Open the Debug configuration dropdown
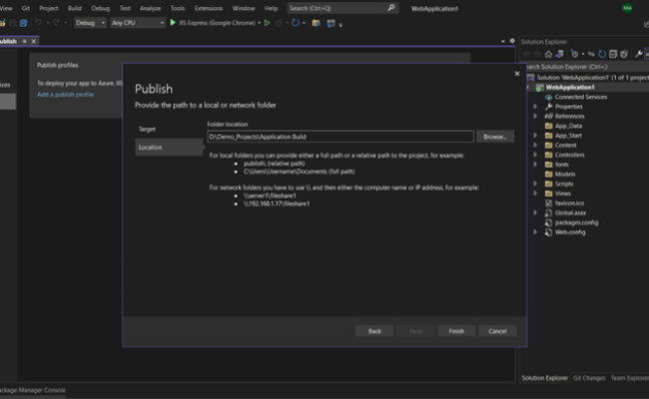Viewport: 649px width, 399px height. (90, 23)
